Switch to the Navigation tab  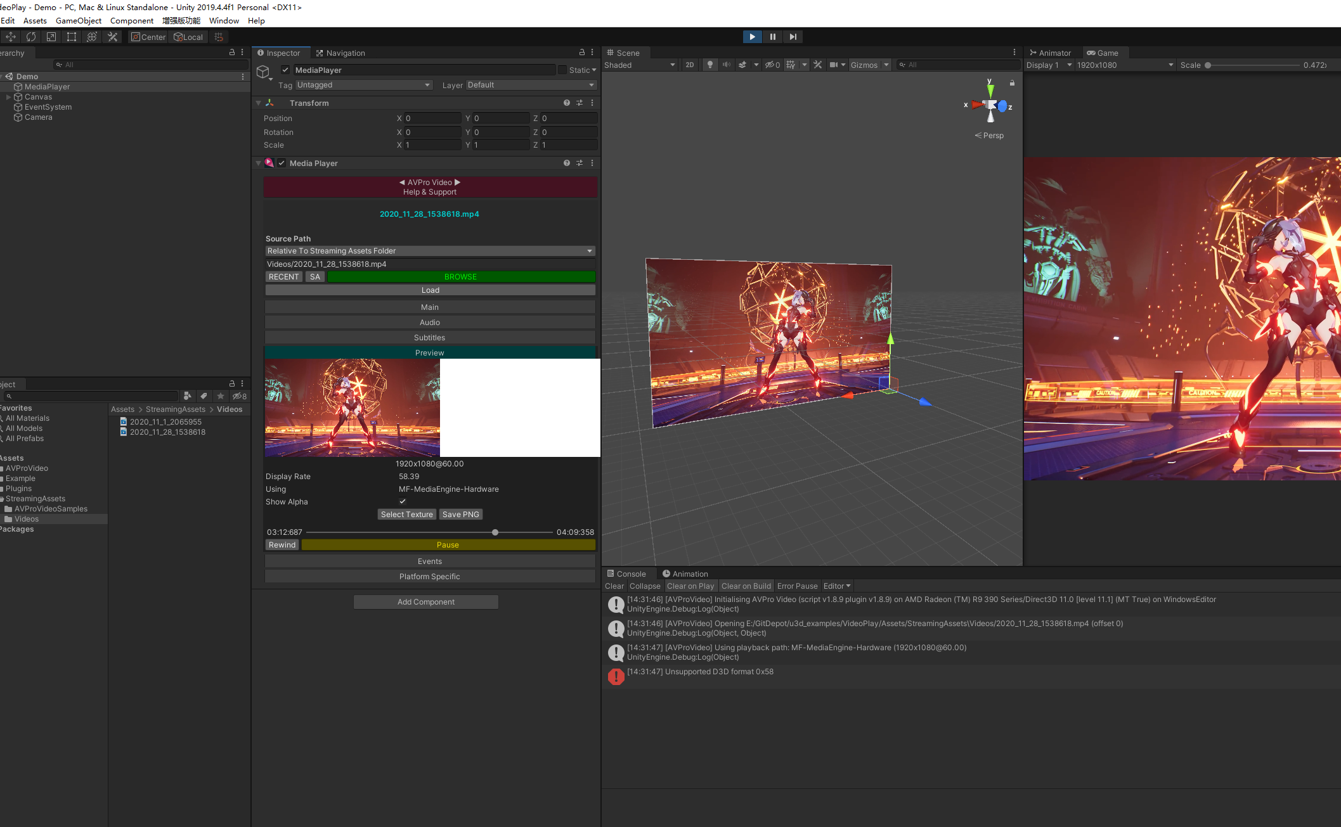tap(341, 53)
